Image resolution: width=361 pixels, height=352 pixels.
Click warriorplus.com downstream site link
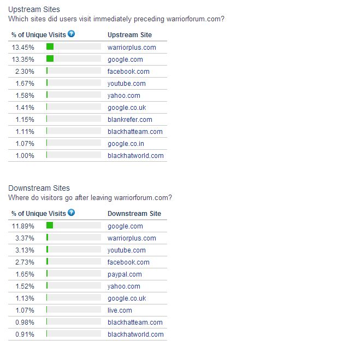click(x=132, y=238)
